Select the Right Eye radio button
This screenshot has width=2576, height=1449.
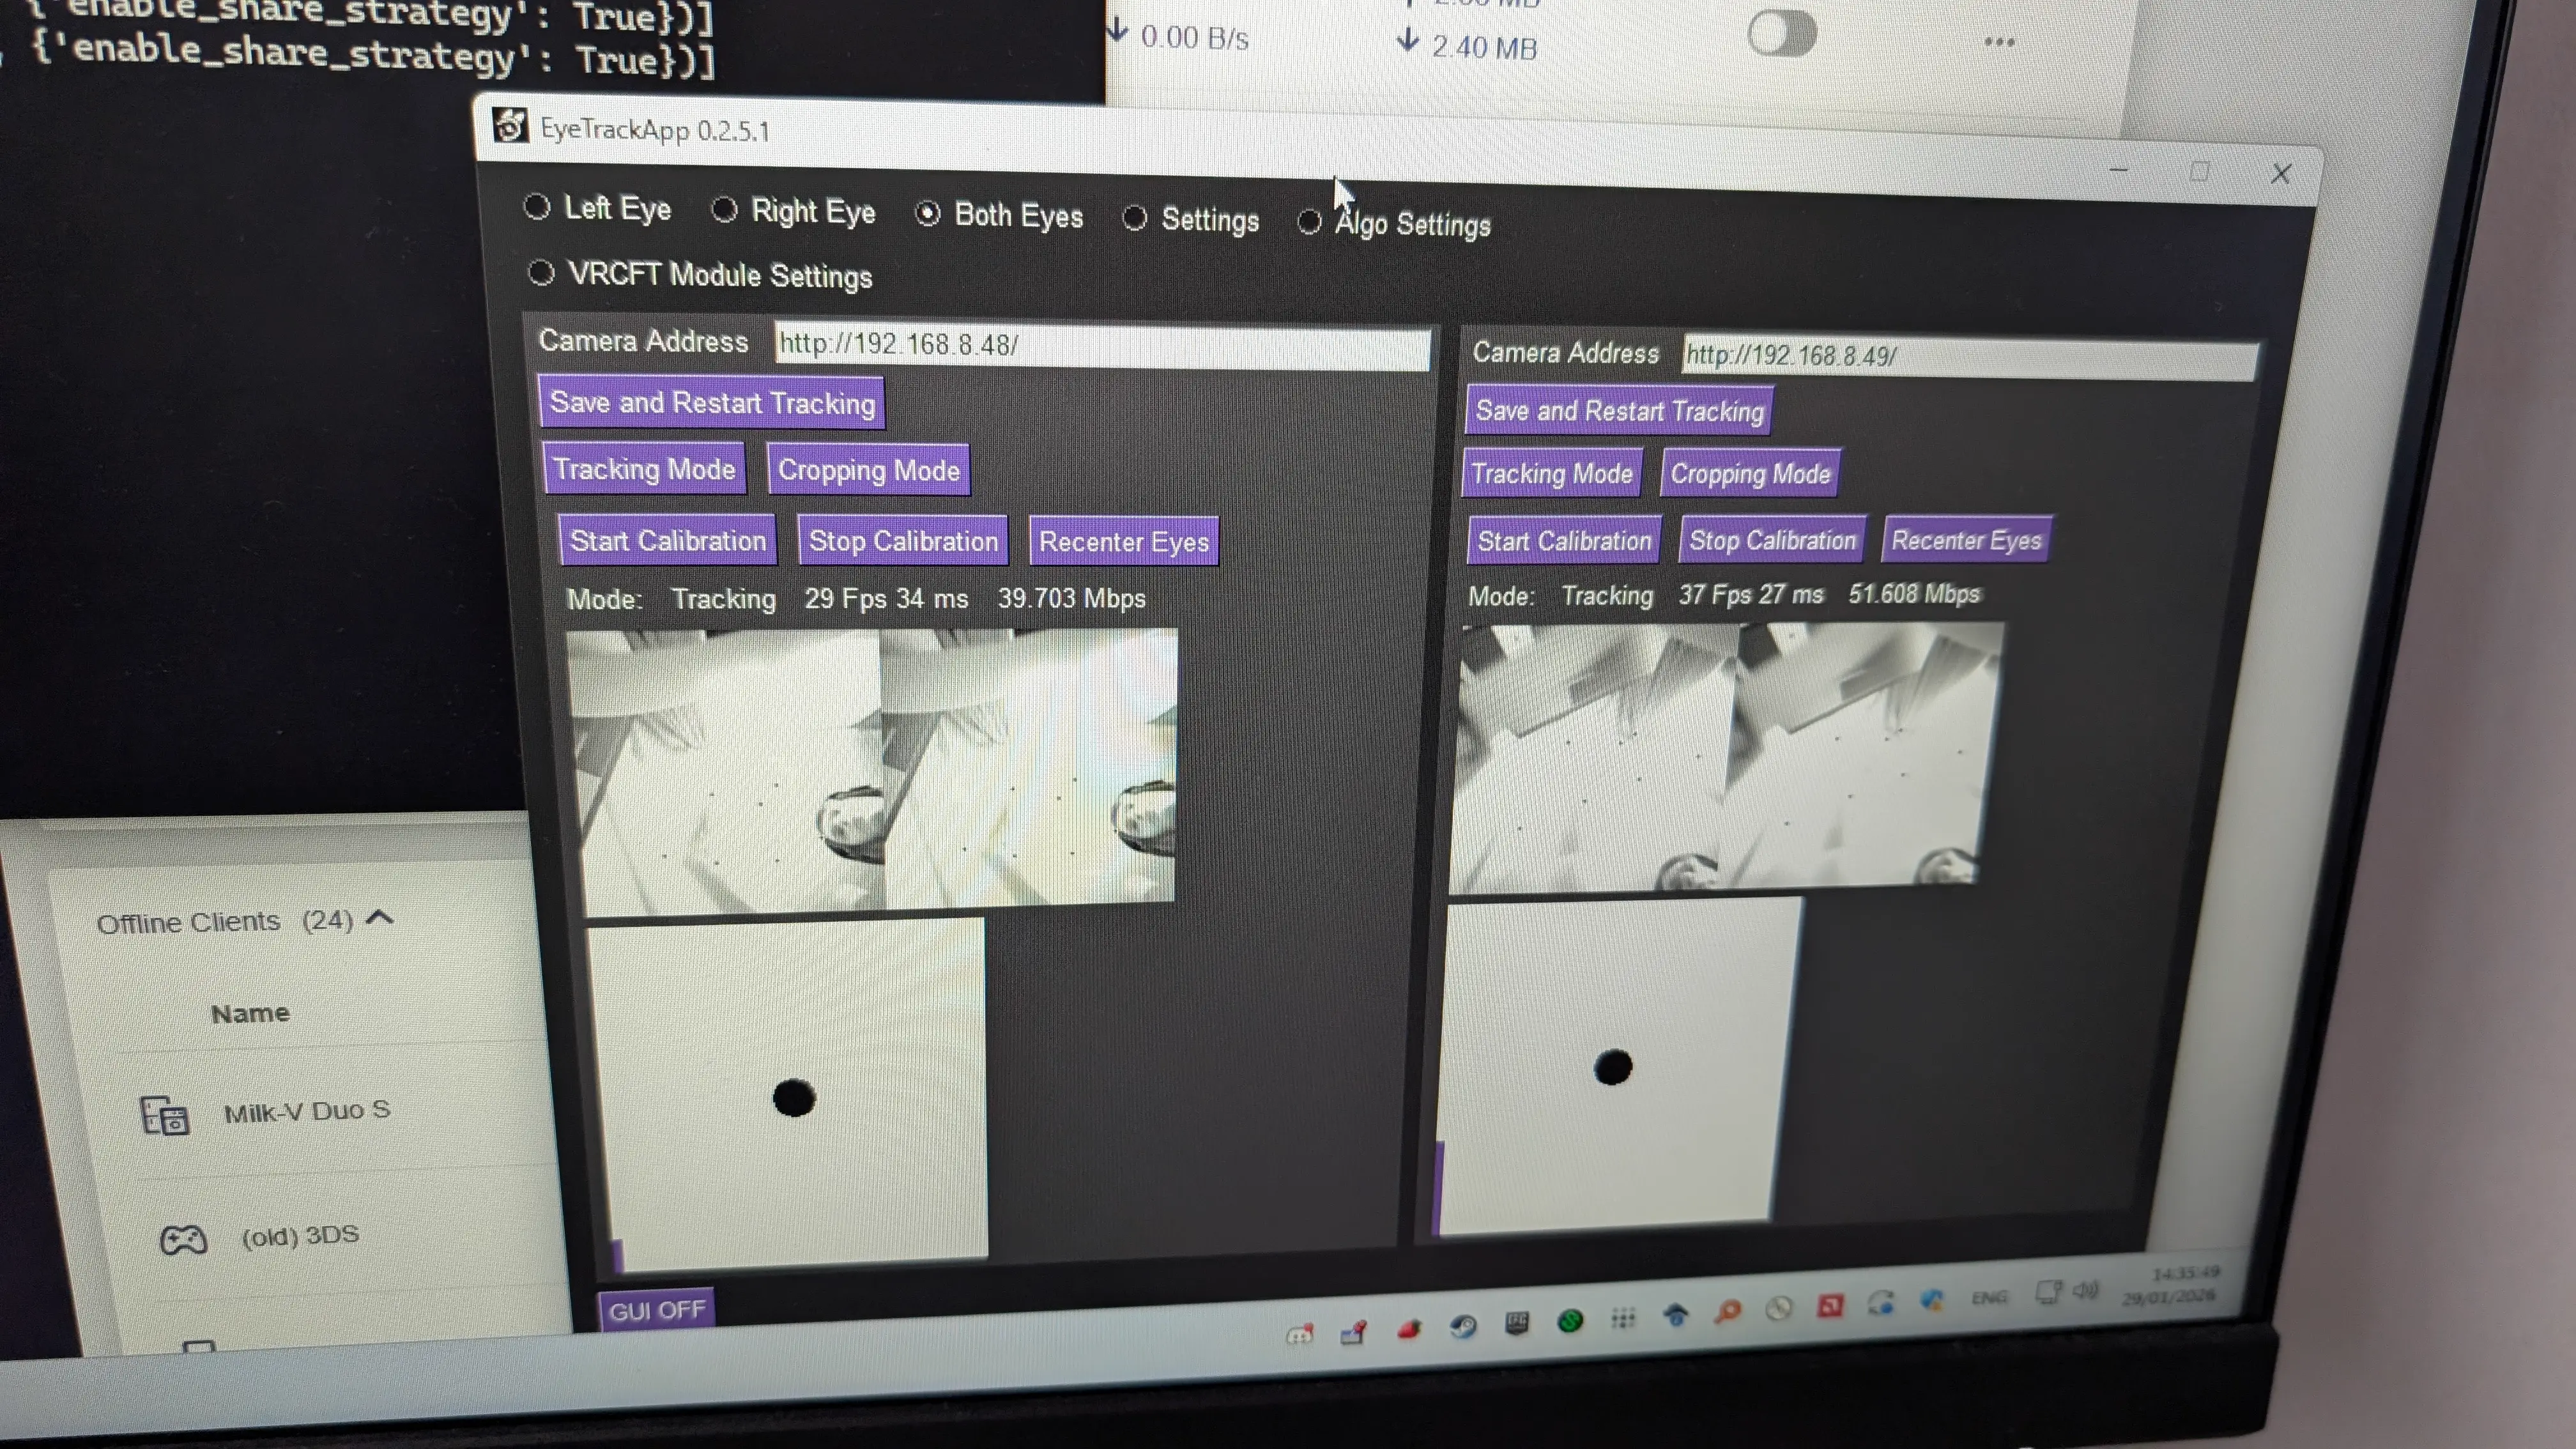[725, 210]
